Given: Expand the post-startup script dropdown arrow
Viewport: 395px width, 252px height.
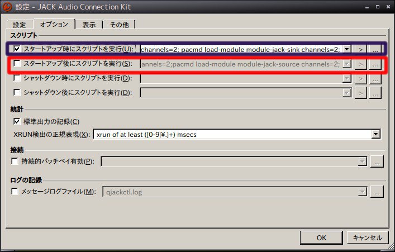Looking at the screenshot, I should click(x=347, y=64).
